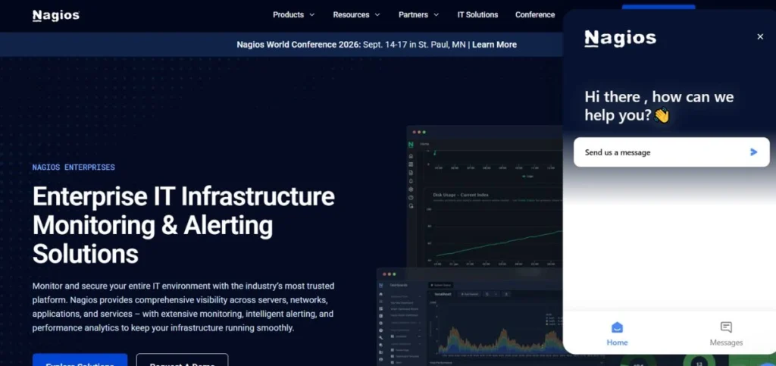Click the localhost performance graph screenshot

470,317
